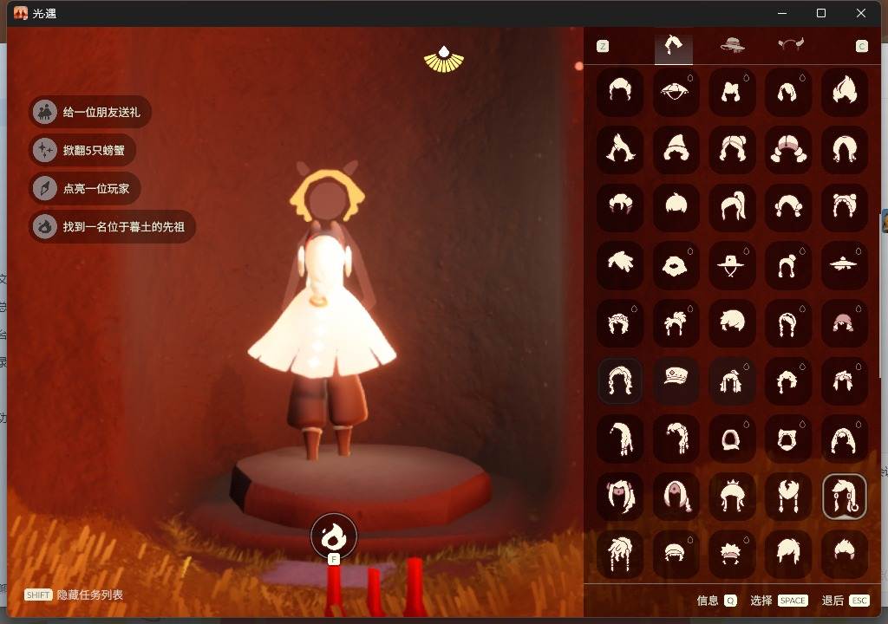This screenshot has height=624, width=888.
Task: Click the 选择 SPACE select prompt
Action: coord(779,601)
